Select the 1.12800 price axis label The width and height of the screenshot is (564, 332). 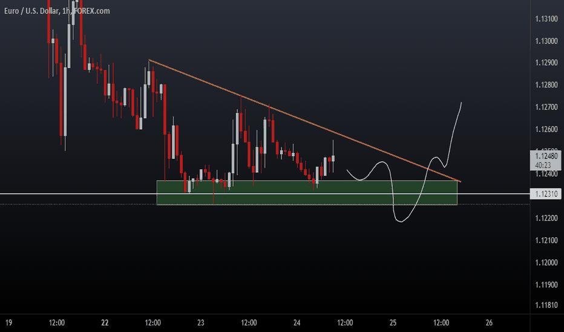tap(546, 85)
